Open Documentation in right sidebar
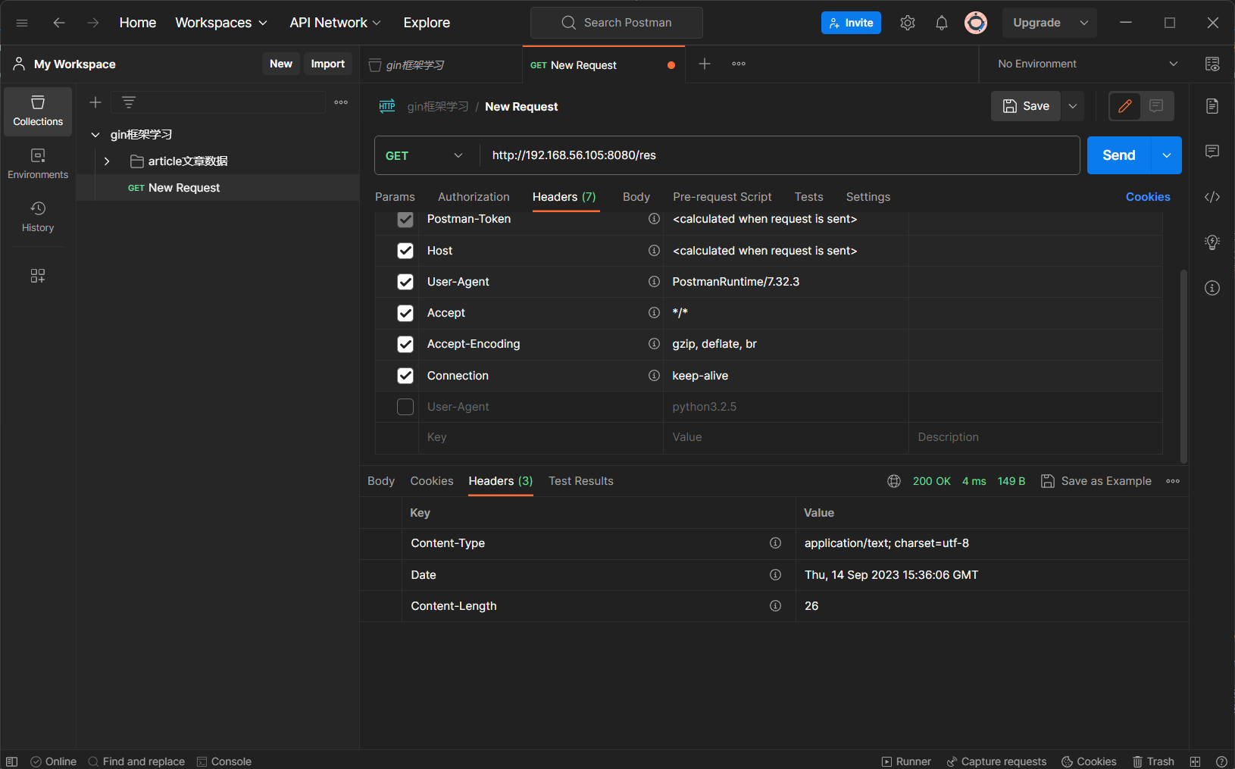Image resolution: width=1235 pixels, height=769 pixels. click(x=1212, y=106)
